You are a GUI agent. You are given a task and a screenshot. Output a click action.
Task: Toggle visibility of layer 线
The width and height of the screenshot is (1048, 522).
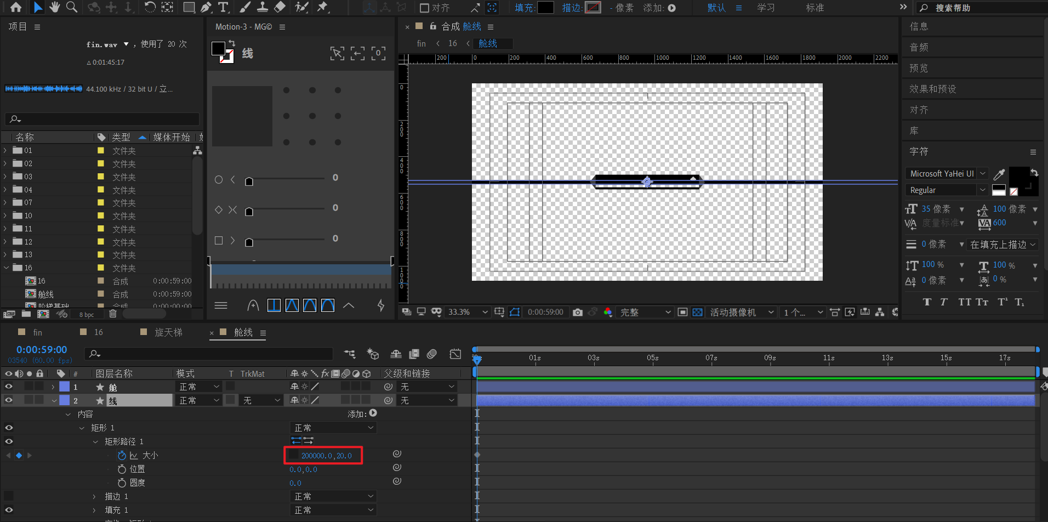(9, 400)
